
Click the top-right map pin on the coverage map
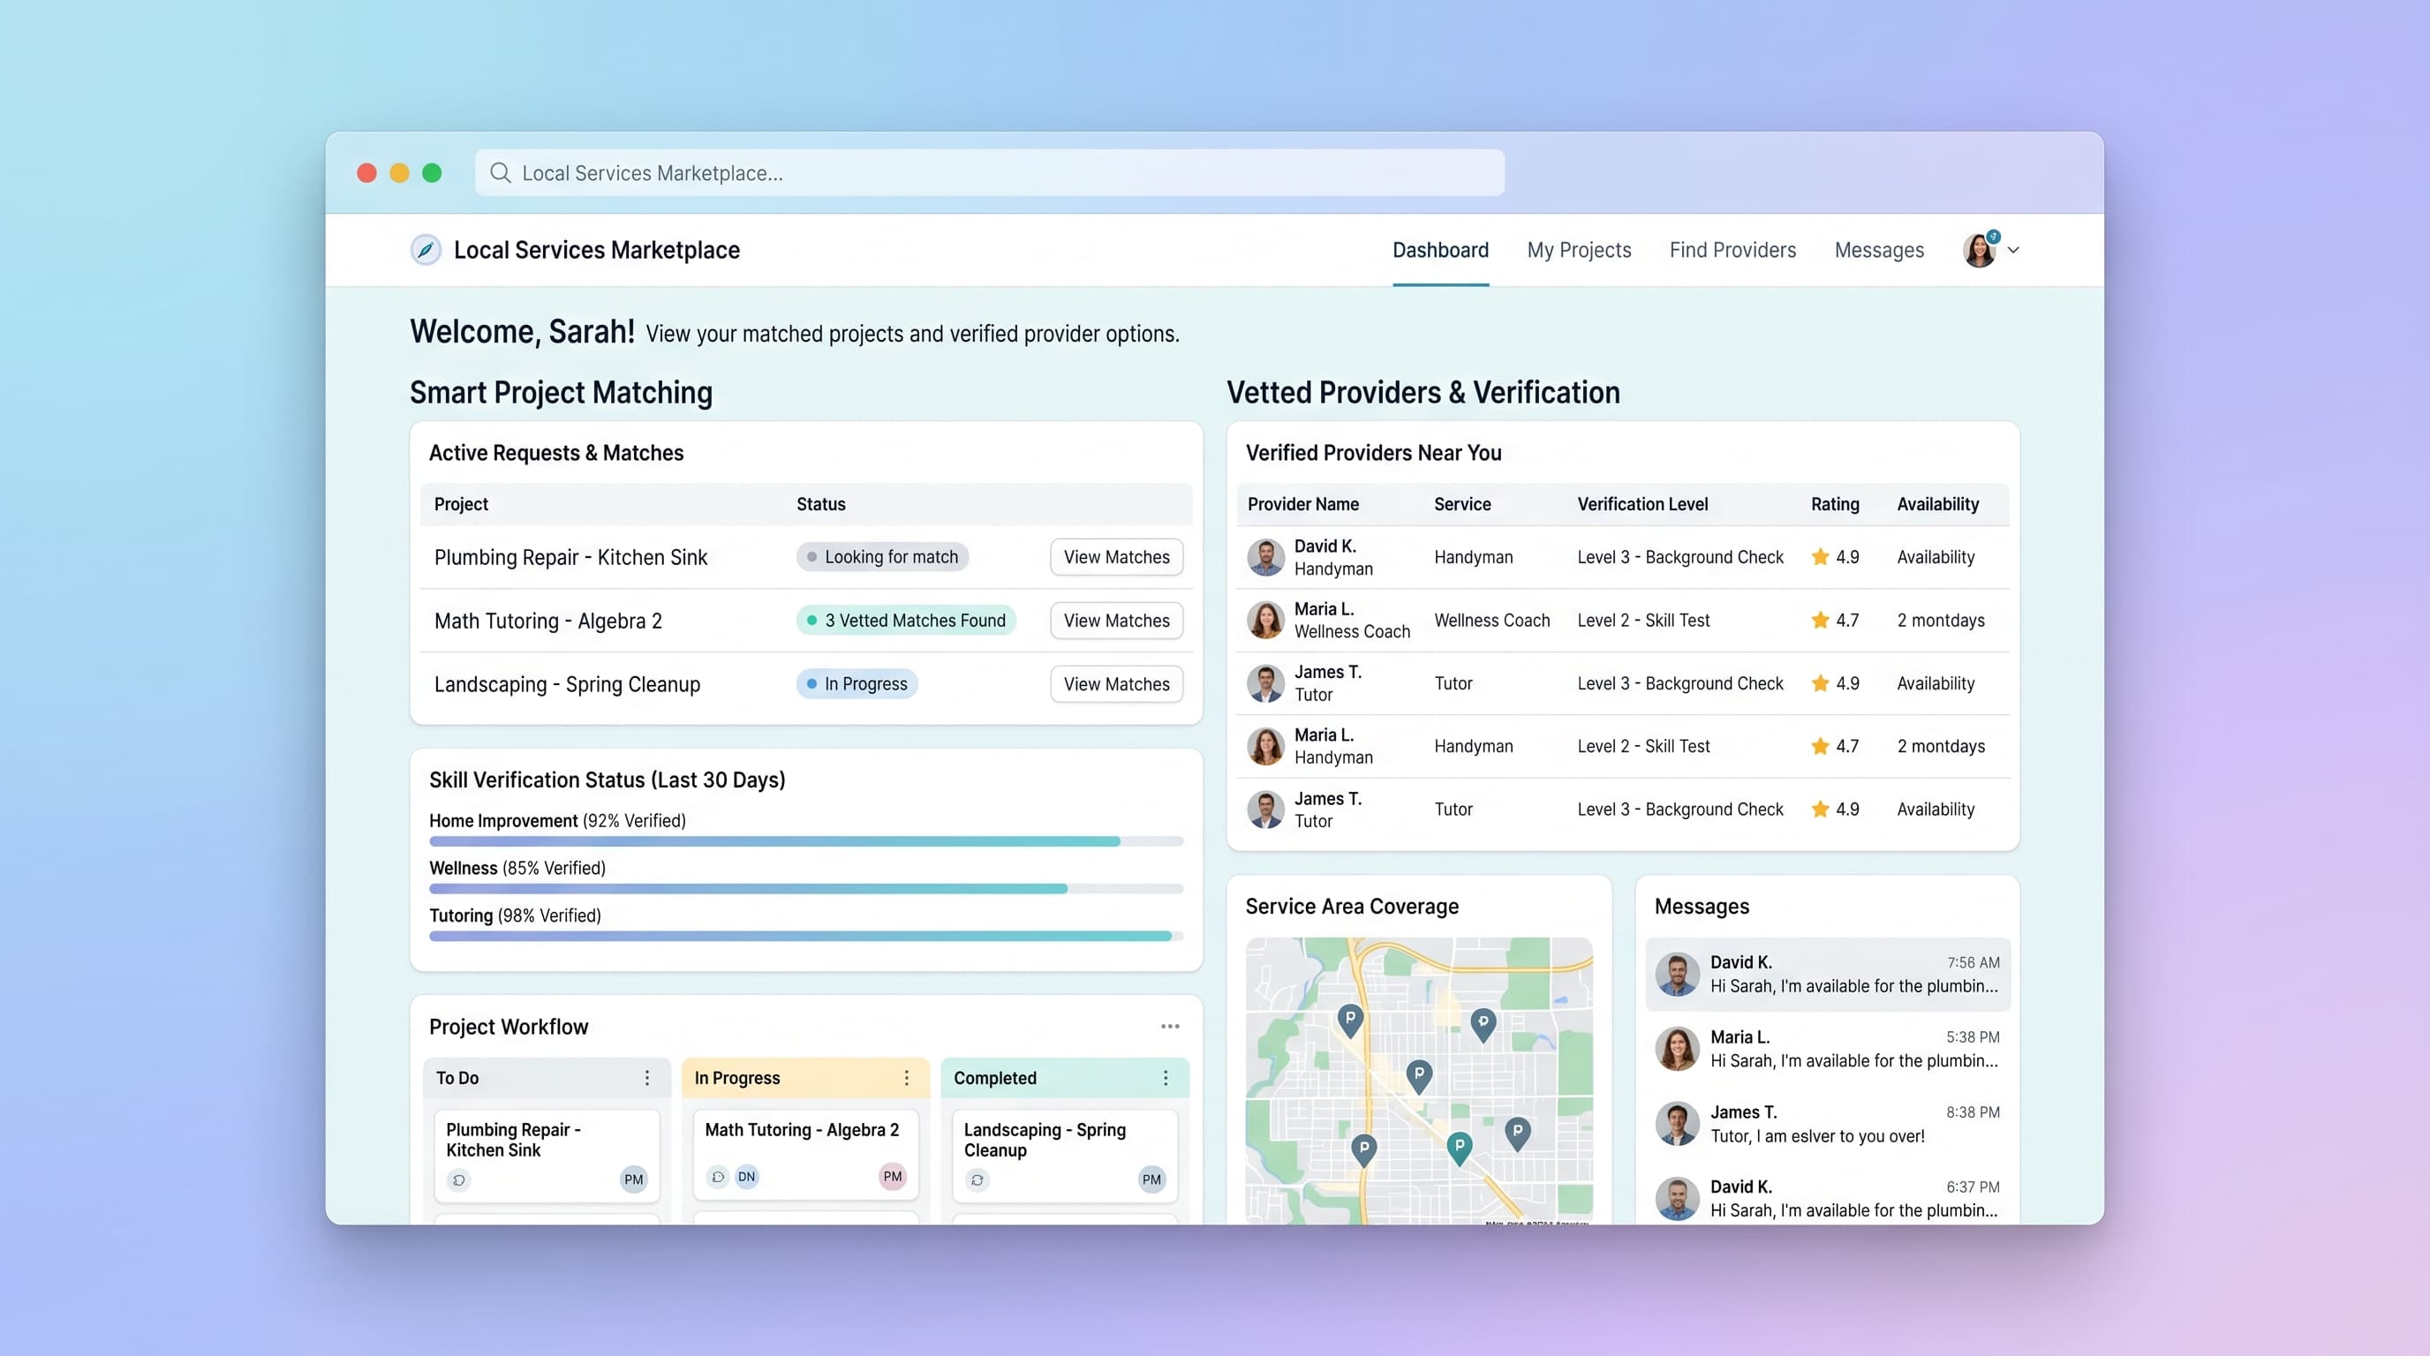pos(1483,1024)
